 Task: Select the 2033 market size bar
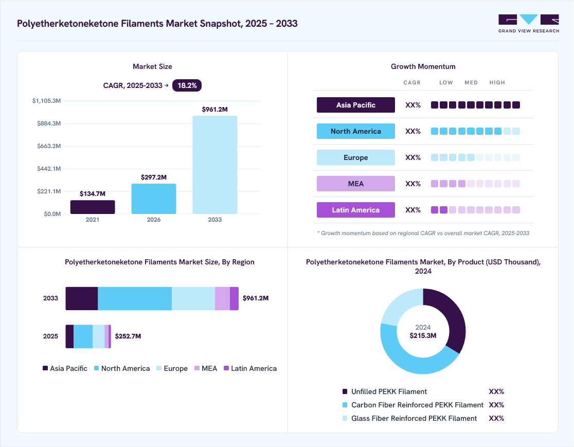[215, 165]
